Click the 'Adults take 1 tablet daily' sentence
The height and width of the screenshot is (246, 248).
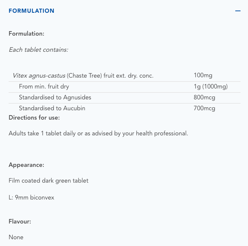click(x=98, y=133)
